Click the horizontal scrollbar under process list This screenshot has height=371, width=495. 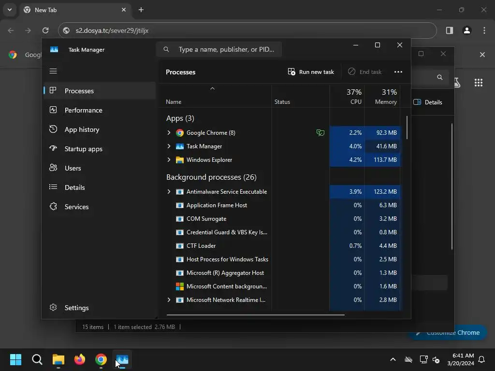click(x=255, y=314)
